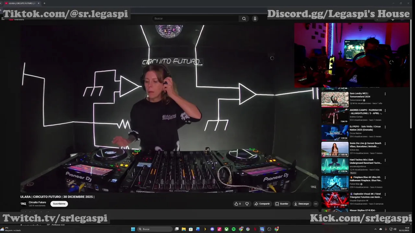The width and height of the screenshot is (415, 233).
Task: Open the Circuito Futuro channel name link
Action: point(37,202)
